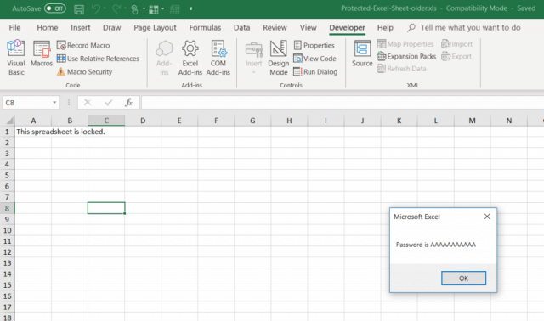Screen dimensions: 544x321
Task: Click View Code in Controls group
Action: pos(315,59)
